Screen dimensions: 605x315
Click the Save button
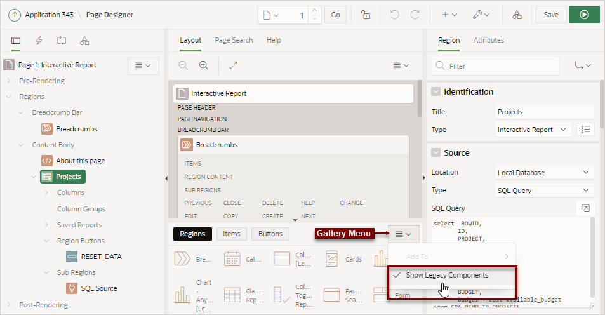pyautogui.click(x=551, y=15)
